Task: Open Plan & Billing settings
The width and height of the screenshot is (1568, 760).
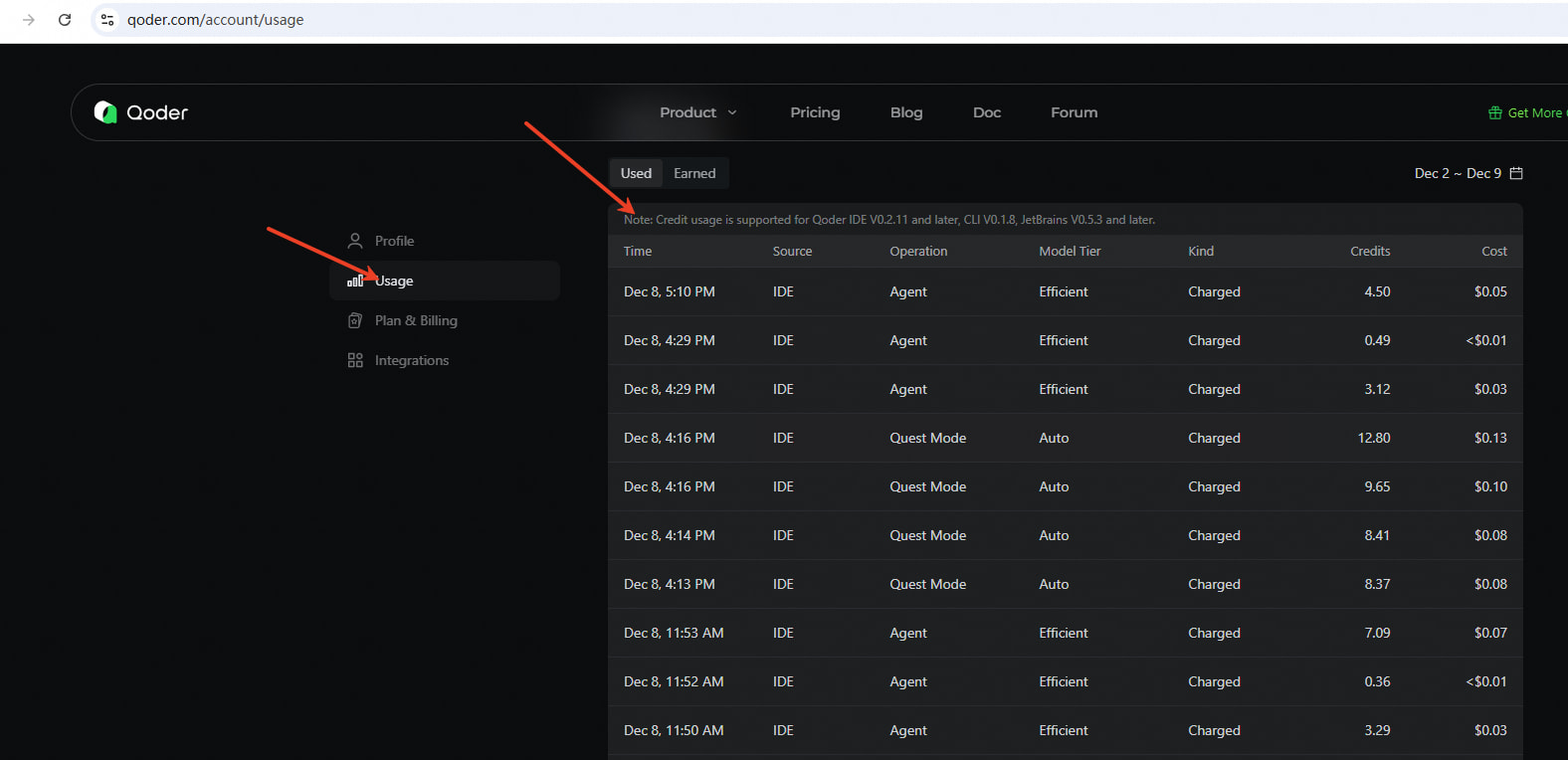Action: 445,320
